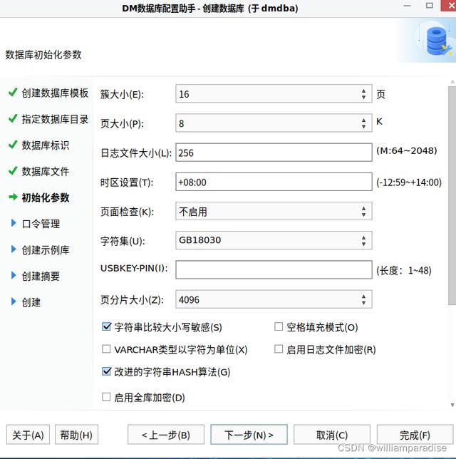Minimize the DM configuration assistant window

[x=407, y=6]
